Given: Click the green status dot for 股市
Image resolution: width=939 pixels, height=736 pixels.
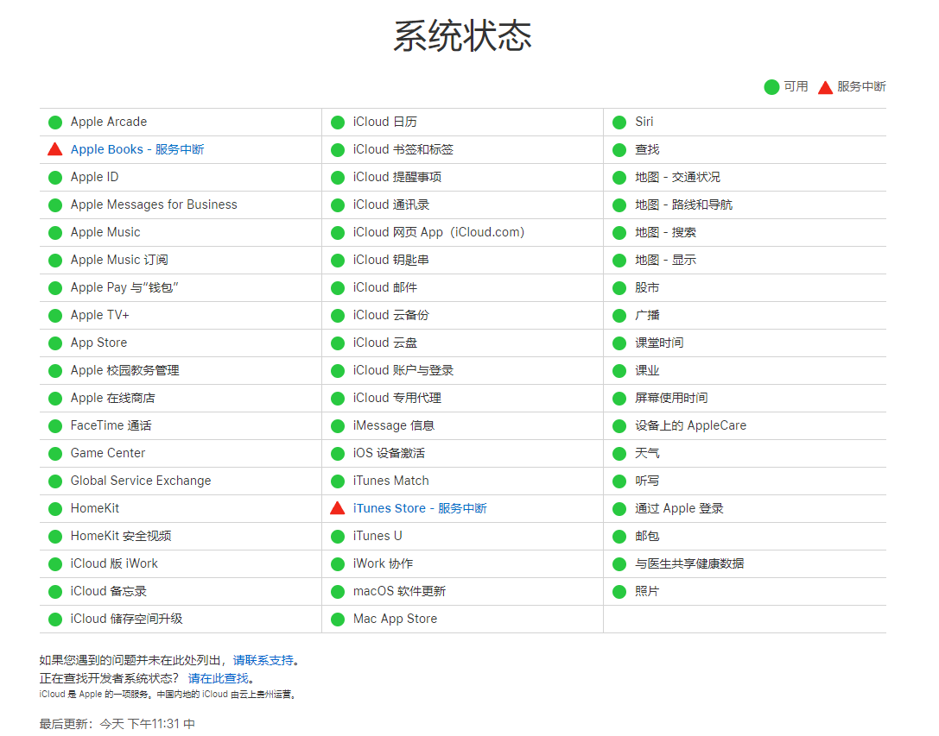Looking at the screenshot, I should click(x=619, y=288).
